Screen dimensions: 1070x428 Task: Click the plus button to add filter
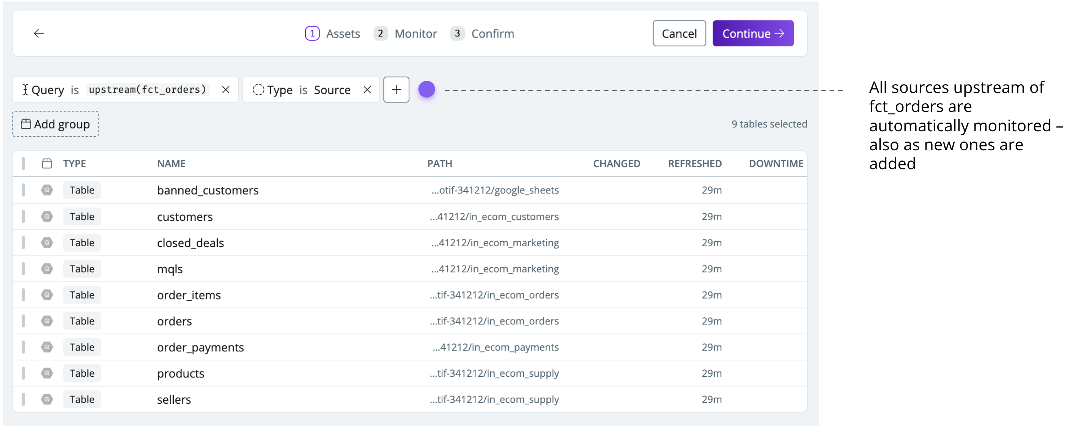coord(396,90)
